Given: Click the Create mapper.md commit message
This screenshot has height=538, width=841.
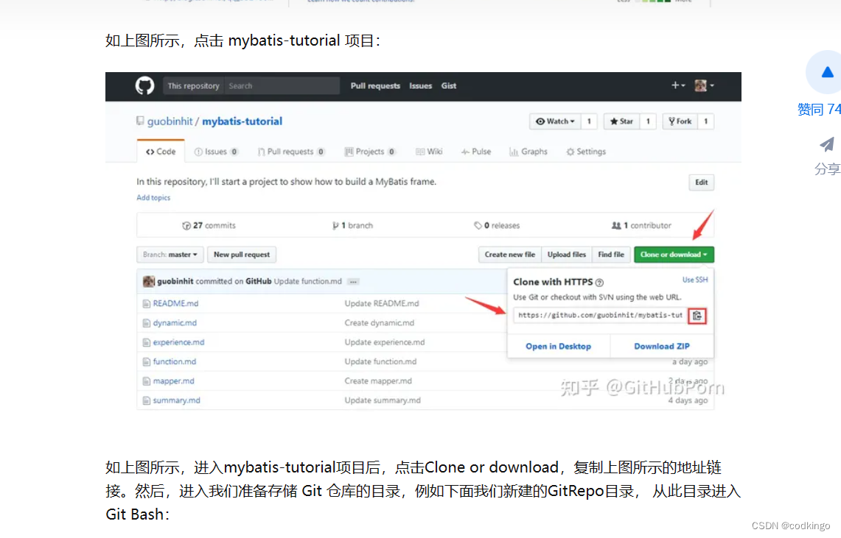Looking at the screenshot, I should coord(378,381).
